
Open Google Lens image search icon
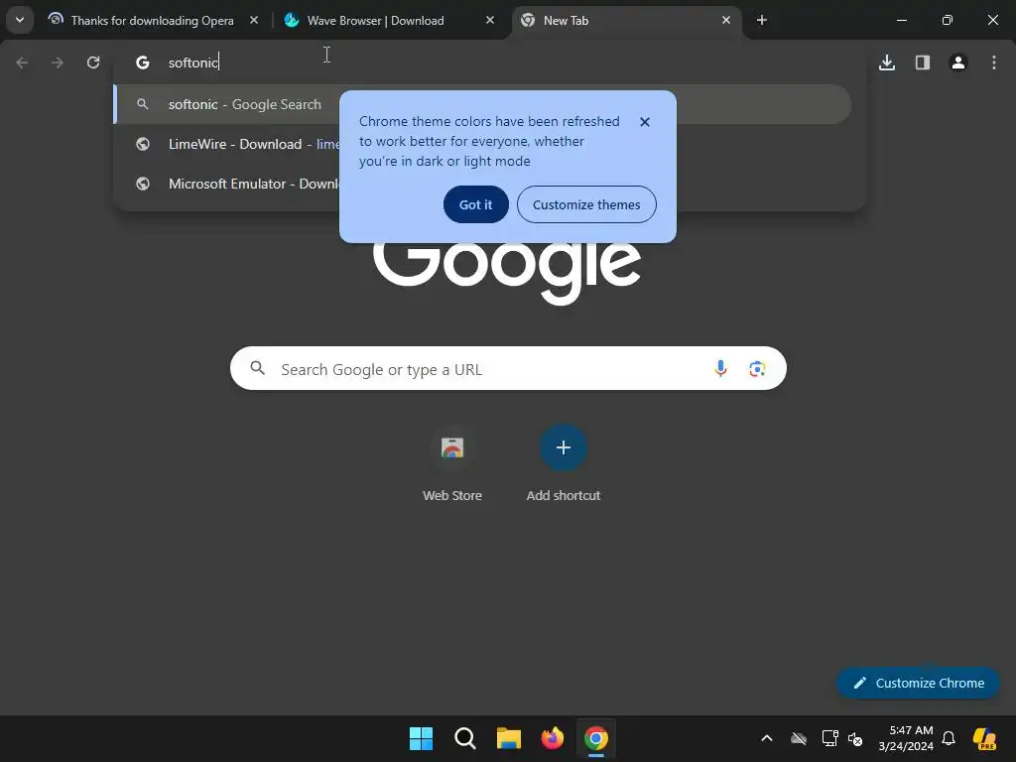tap(757, 369)
